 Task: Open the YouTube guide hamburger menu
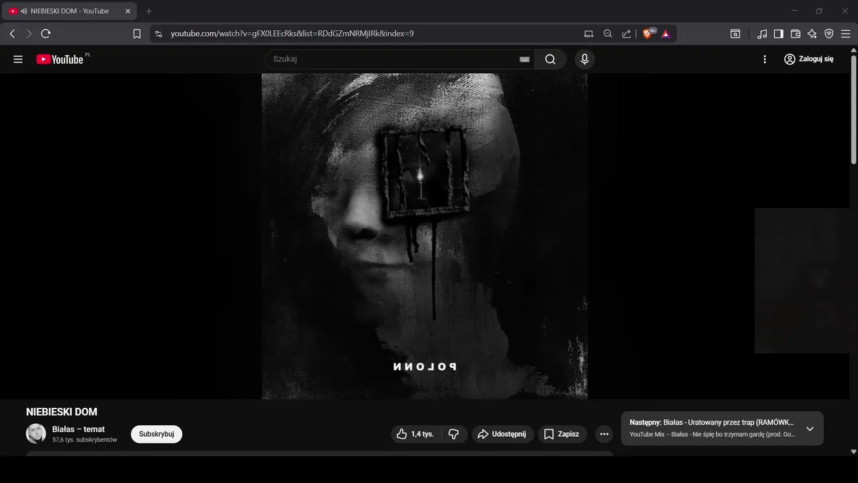pyautogui.click(x=18, y=59)
